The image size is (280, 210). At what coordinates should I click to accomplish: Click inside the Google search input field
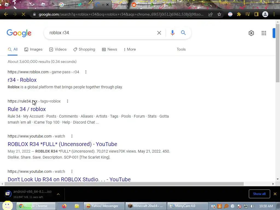(x=102, y=33)
